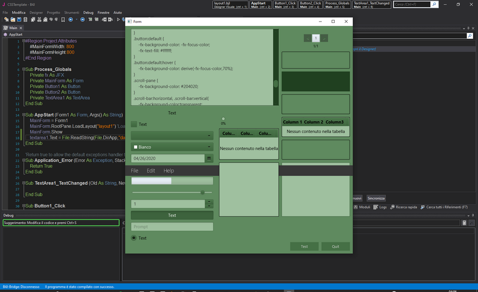Navigate back with the blue left arrow icon

pyautogui.click(x=71, y=20)
